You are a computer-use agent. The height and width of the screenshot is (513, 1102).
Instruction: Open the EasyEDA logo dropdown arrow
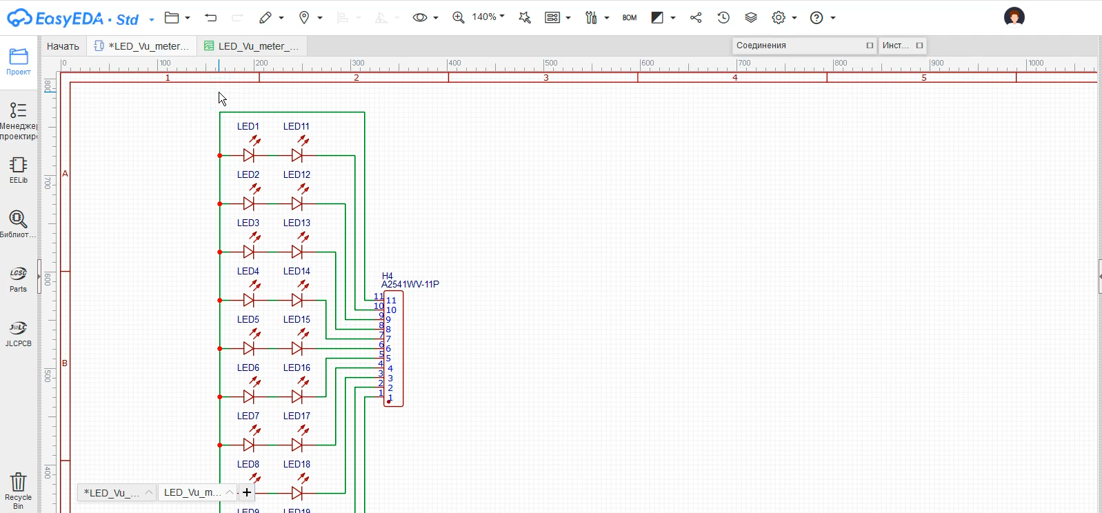[152, 19]
